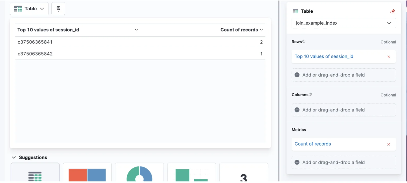Choose the donut chart suggestion
The width and height of the screenshot is (407, 183).
click(x=139, y=173)
